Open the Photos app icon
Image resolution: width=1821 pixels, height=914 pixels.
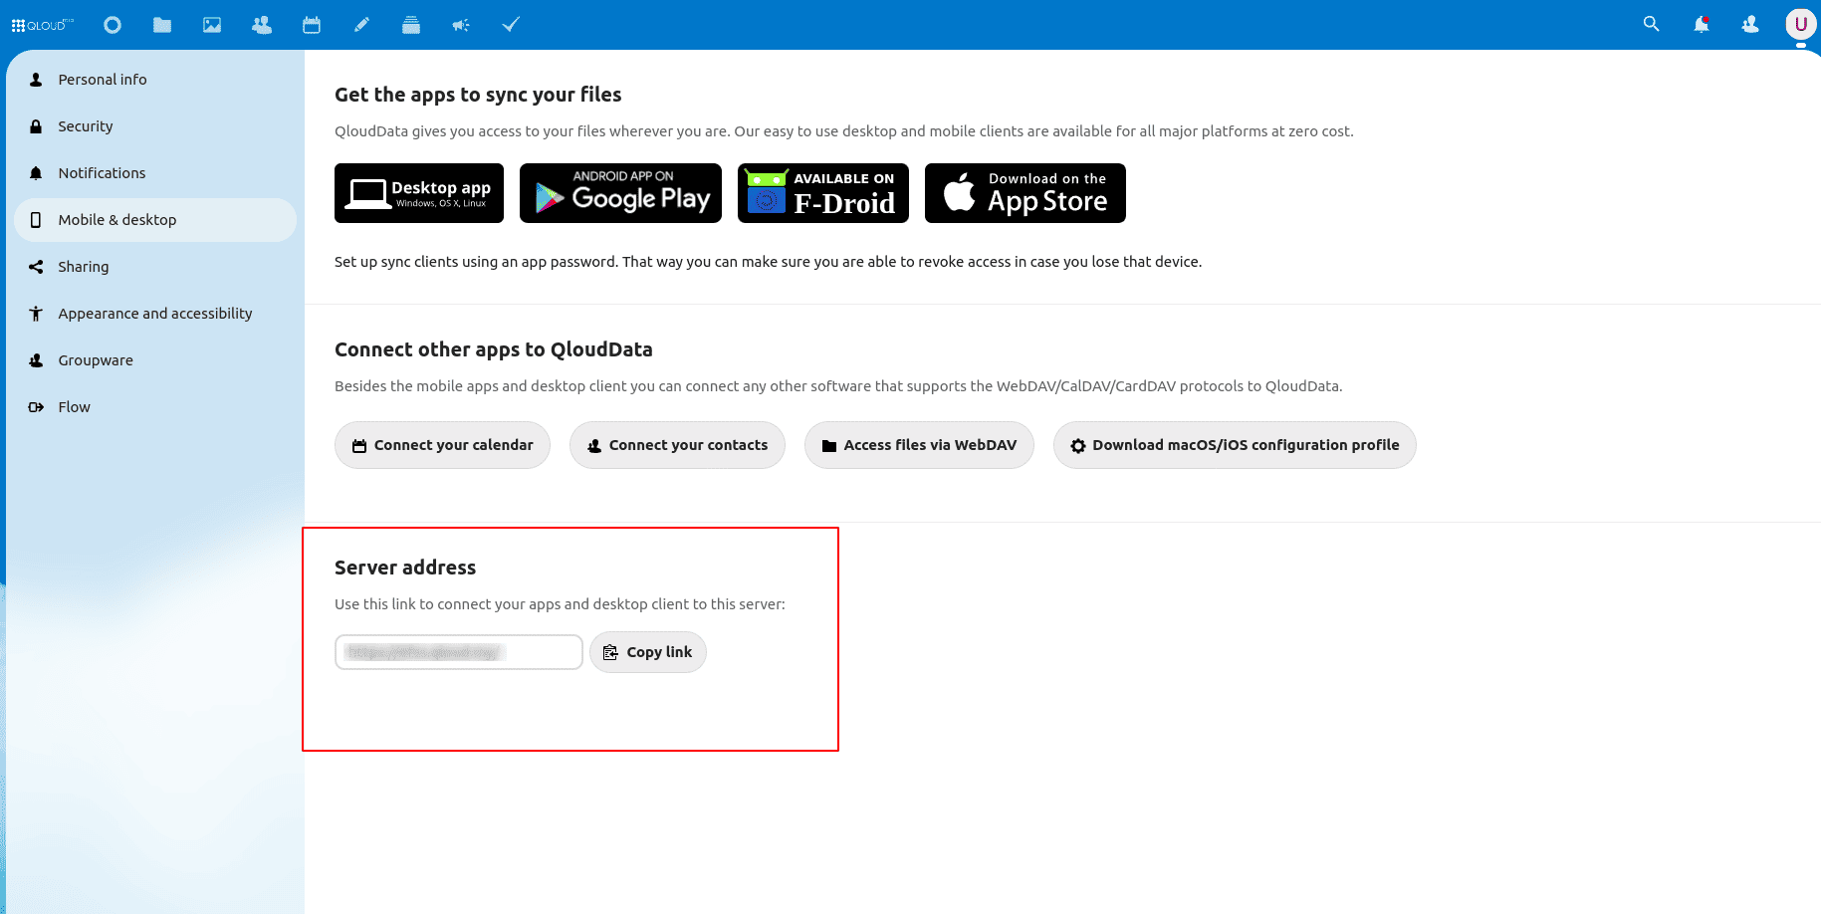212,25
